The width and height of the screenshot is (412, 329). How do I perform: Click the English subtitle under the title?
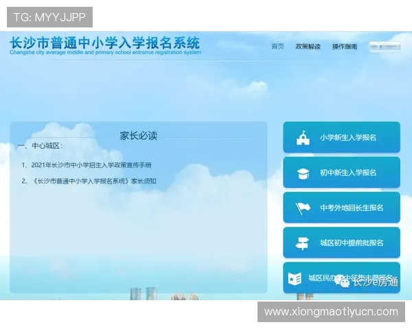point(105,53)
